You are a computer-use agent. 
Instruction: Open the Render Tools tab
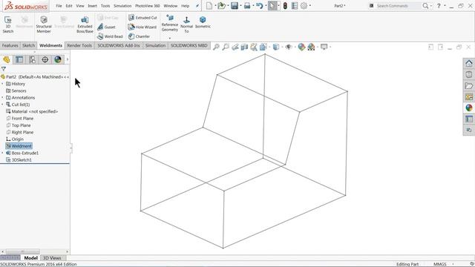tap(79, 45)
